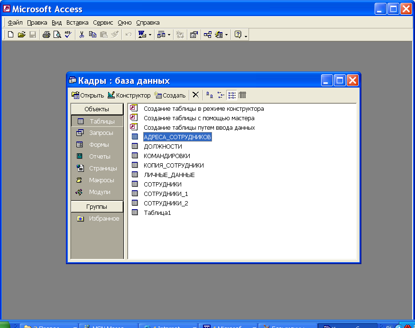This screenshot has height=328, width=415.
Task: Click the Paste clipboard icon
Action: click(x=104, y=35)
